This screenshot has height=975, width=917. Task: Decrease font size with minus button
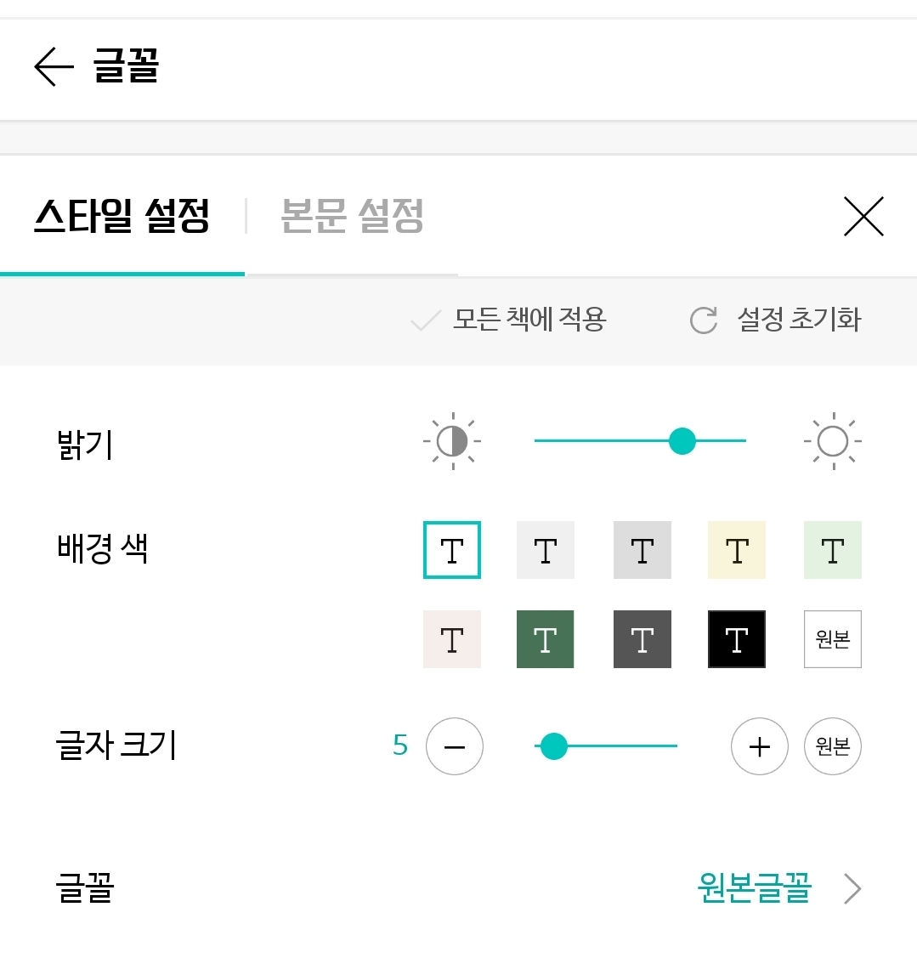pyautogui.click(x=455, y=746)
